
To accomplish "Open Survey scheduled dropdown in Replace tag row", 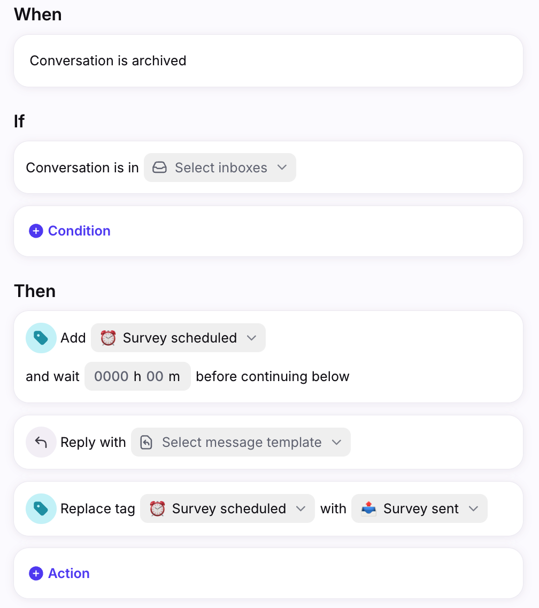I will click(227, 508).
